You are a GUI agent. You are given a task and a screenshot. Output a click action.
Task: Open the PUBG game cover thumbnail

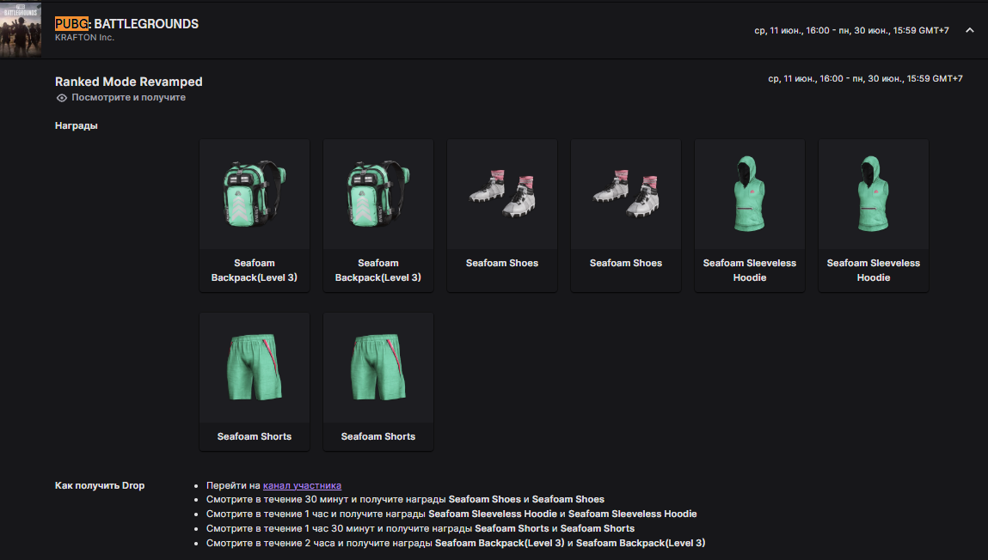21,30
